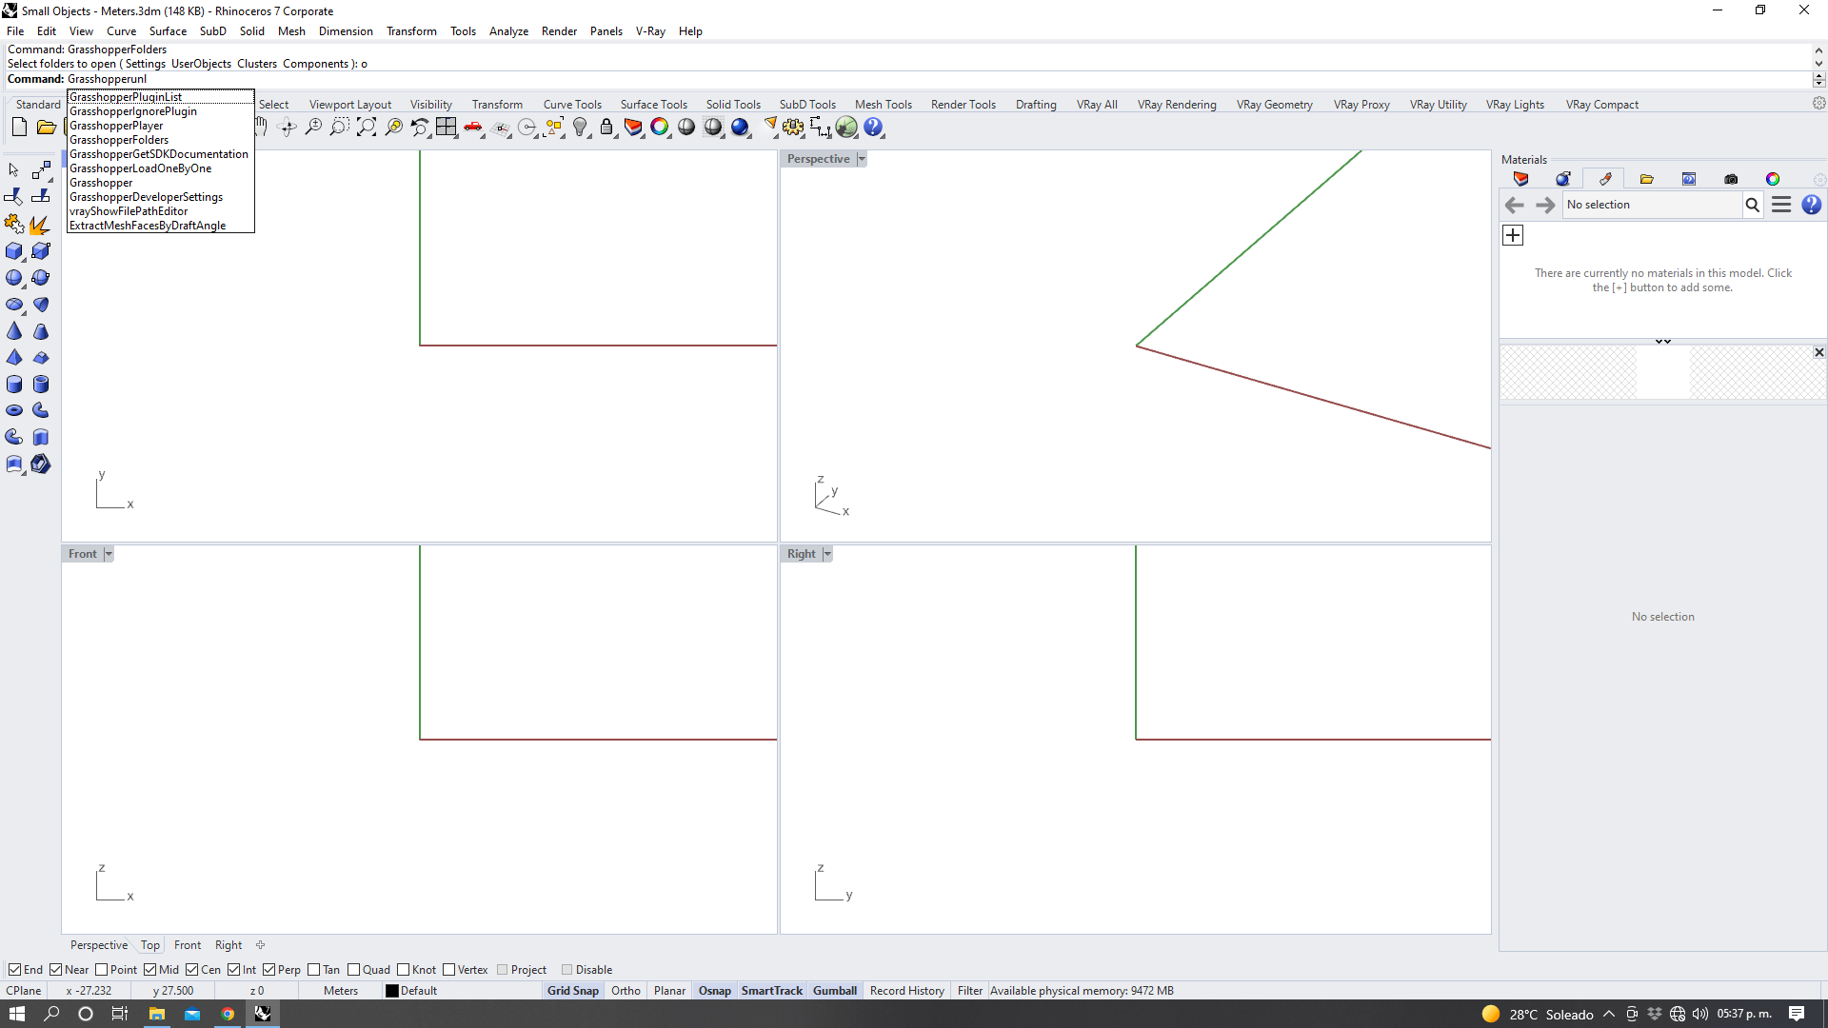Click the 4 Viewports layout icon
The image size is (1828, 1028).
446,128
